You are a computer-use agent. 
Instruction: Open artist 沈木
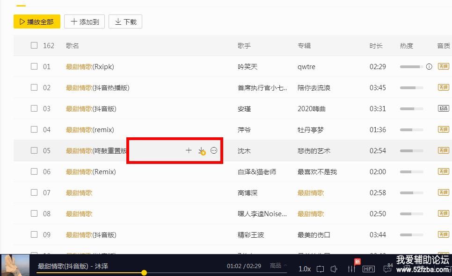click(x=244, y=151)
